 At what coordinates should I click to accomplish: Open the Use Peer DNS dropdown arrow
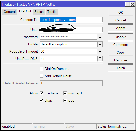100,59
